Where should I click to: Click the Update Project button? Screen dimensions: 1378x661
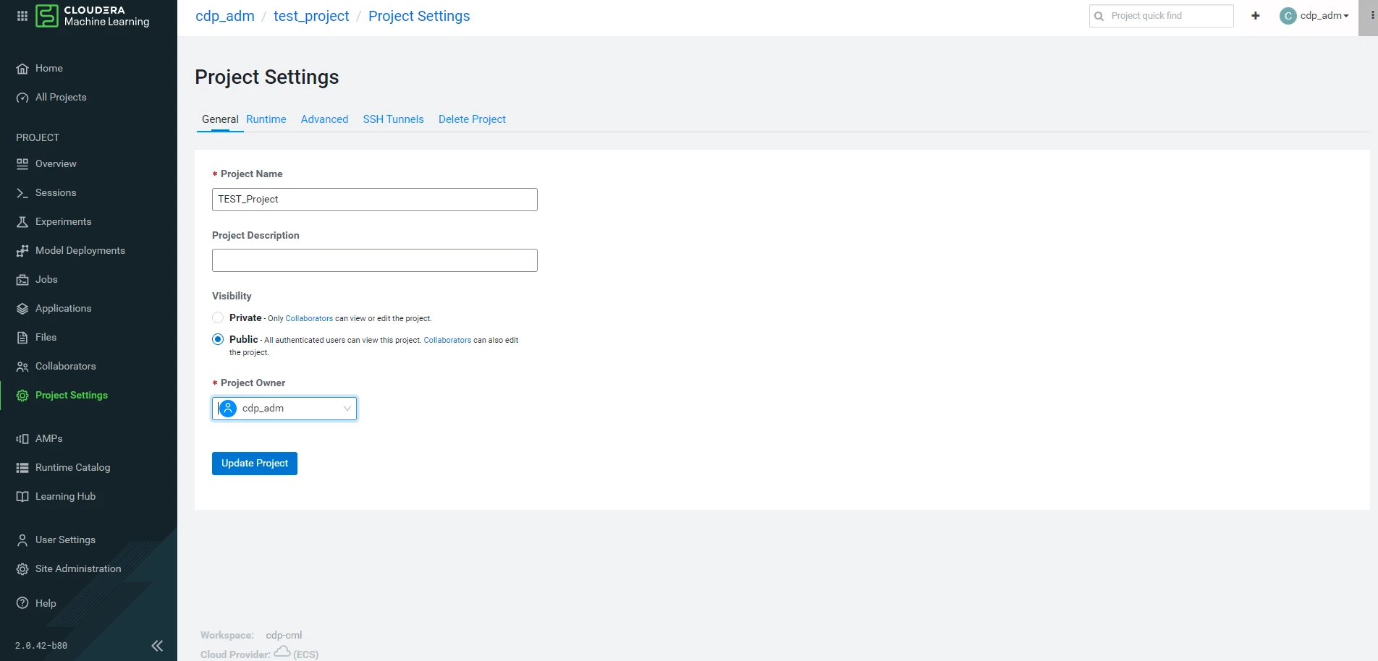(x=255, y=464)
